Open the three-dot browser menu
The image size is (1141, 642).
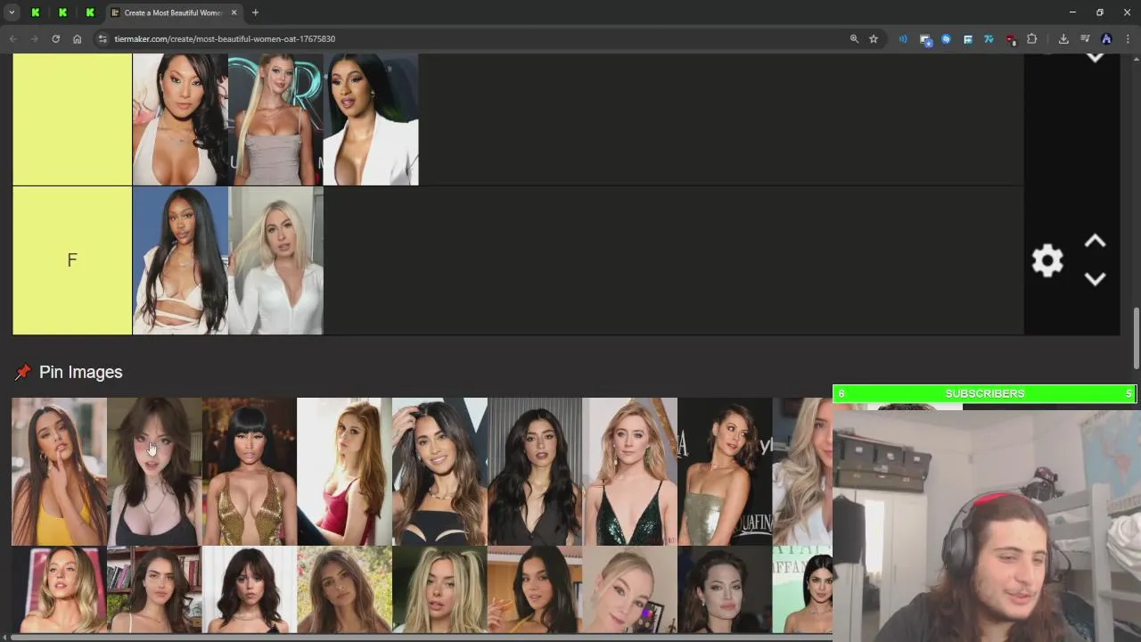pyautogui.click(x=1129, y=39)
